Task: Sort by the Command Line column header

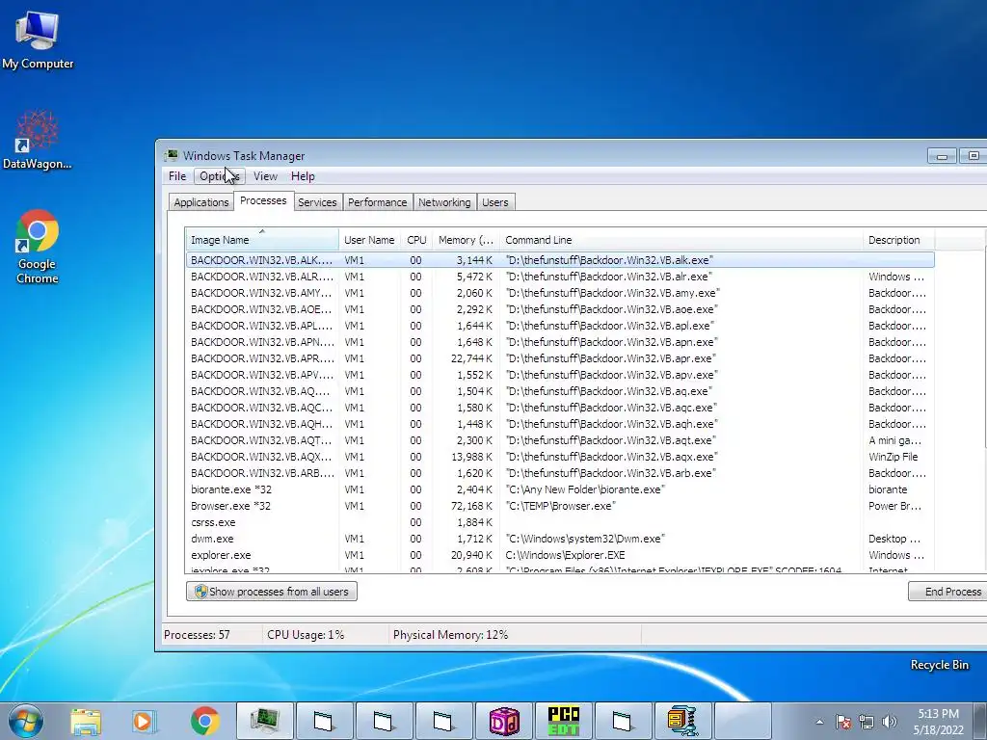Action: 681,240
